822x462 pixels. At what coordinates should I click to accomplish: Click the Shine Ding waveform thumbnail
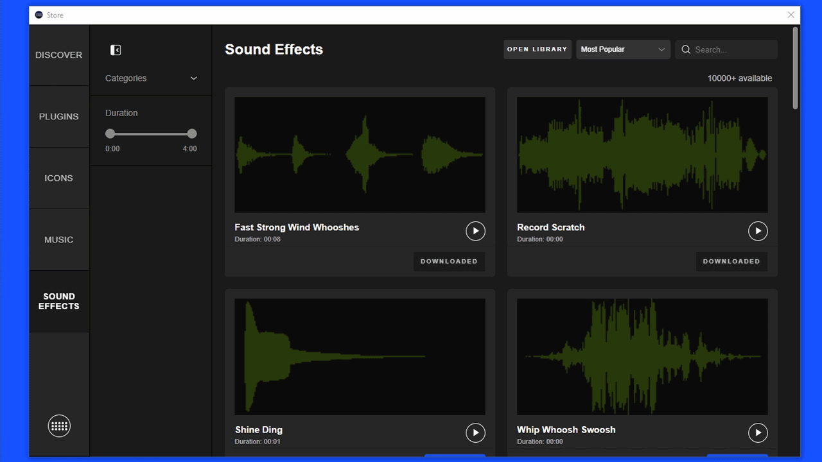coord(360,356)
